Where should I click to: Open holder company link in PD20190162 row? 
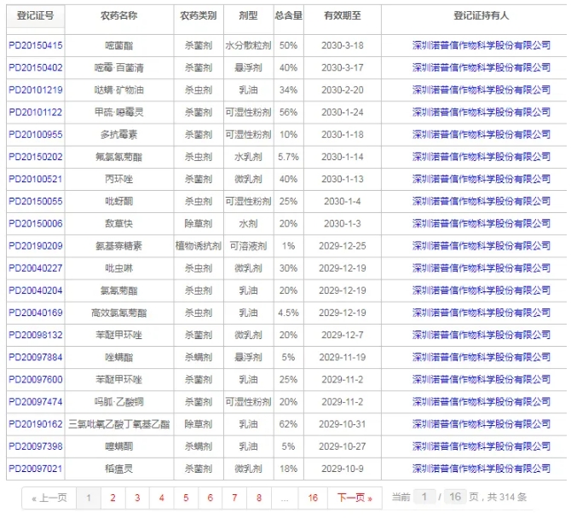tap(481, 424)
